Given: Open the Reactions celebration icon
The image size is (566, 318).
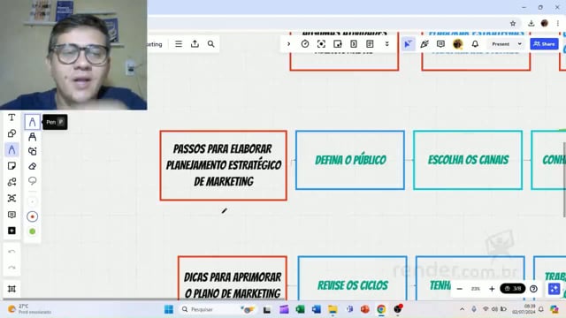Looking at the screenshot, I should click(x=424, y=44).
